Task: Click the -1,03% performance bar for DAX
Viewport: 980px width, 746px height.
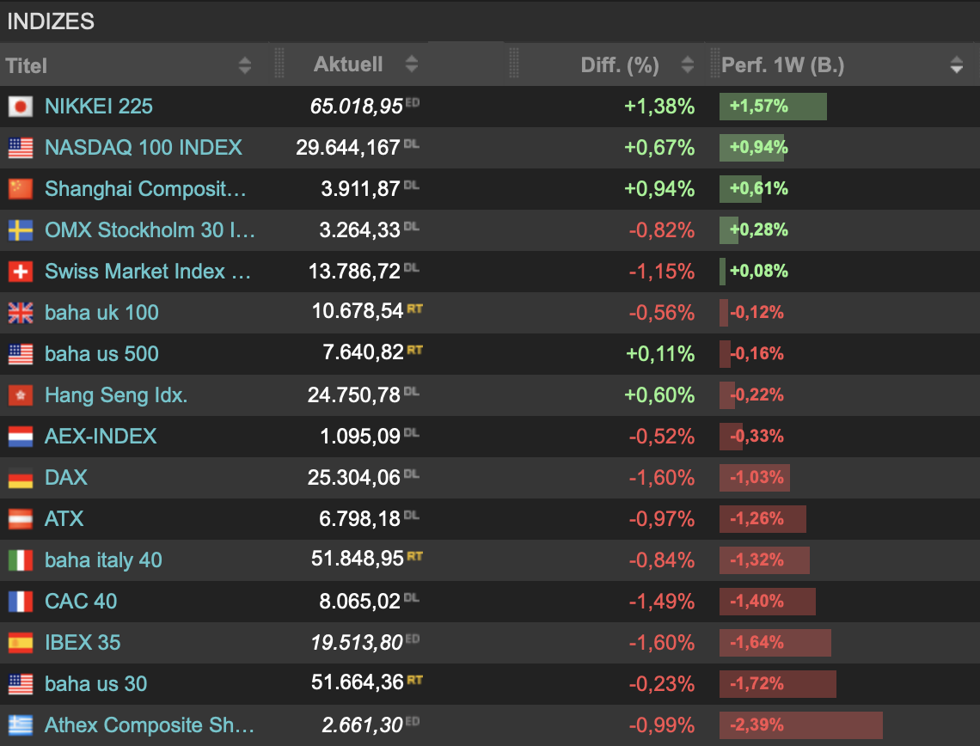Action: [x=755, y=477]
